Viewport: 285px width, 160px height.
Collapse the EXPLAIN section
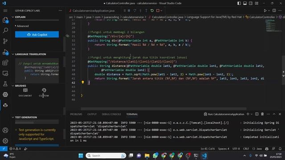pyautogui.click(x=20, y=17)
